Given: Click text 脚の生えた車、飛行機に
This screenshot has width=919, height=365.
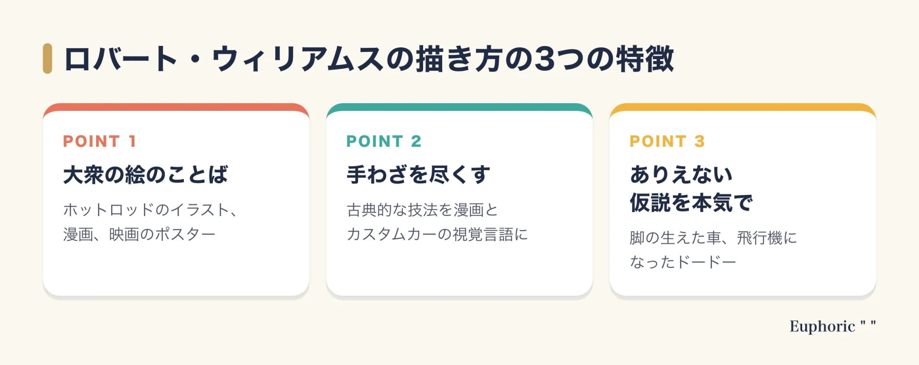Looking at the screenshot, I should click(x=713, y=238).
